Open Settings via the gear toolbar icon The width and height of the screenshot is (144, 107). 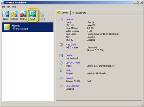14,14
